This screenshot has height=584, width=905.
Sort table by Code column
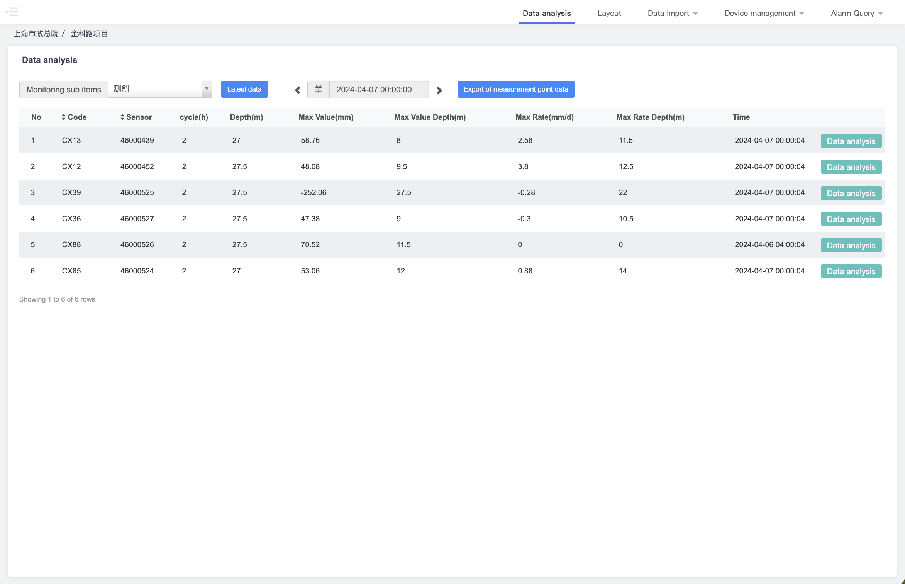pos(74,117)
